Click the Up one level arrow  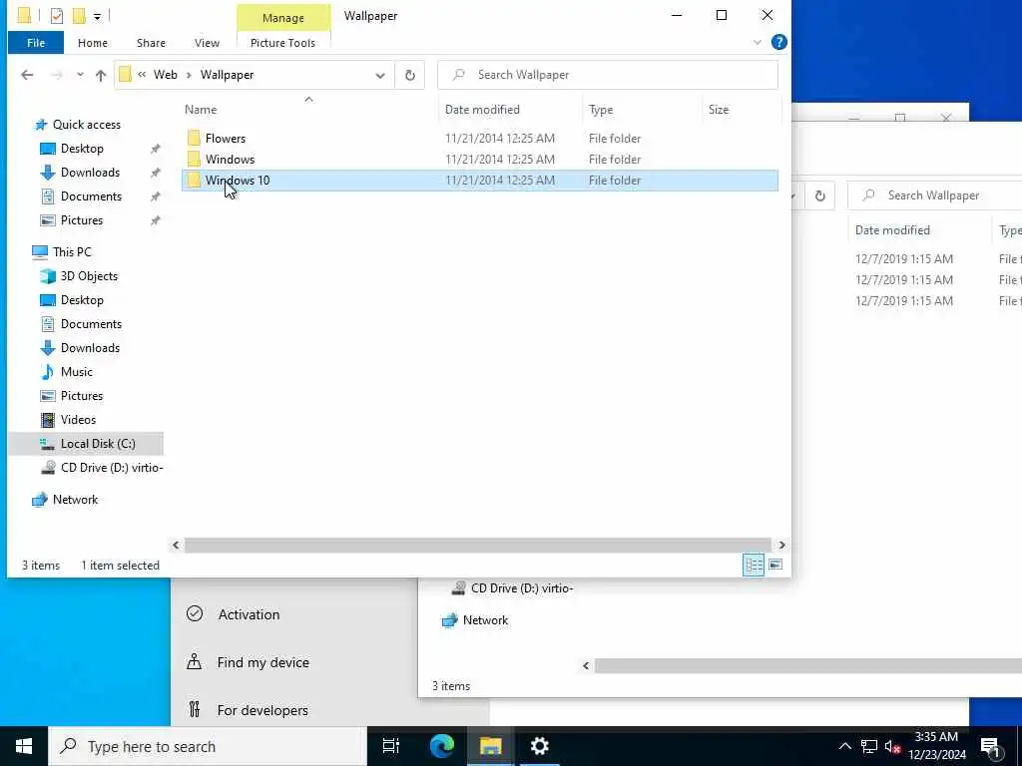[x=101, y=75]
